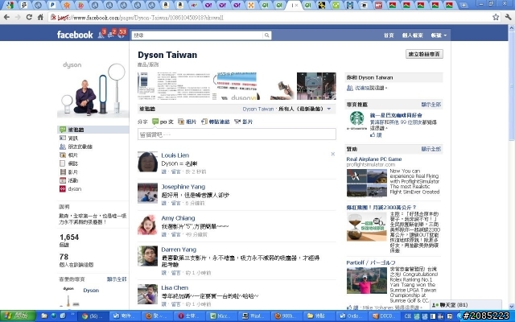Open the Windows Start button

click(x=18, y=316)
